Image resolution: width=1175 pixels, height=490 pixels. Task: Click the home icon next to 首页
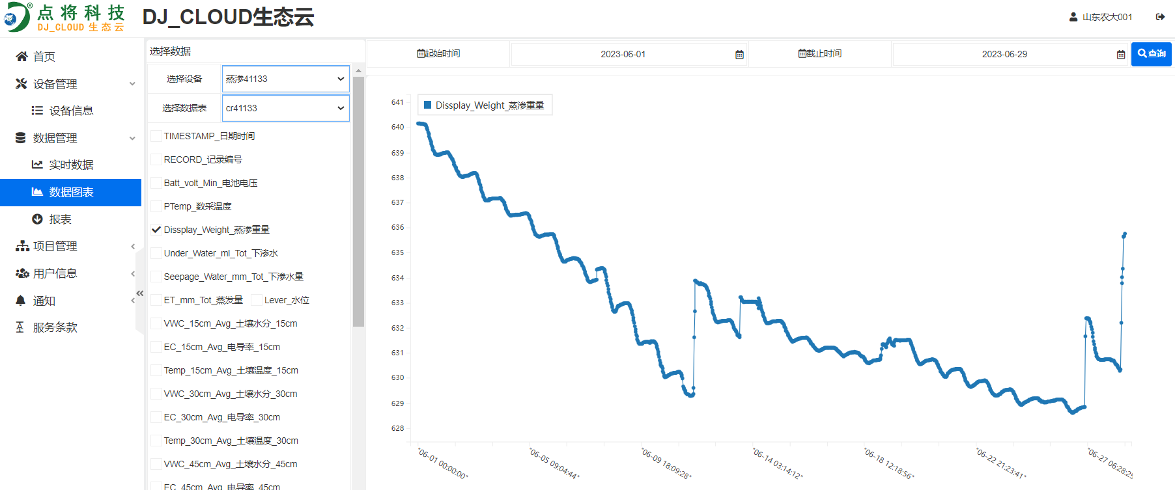(x=21, y=57)
